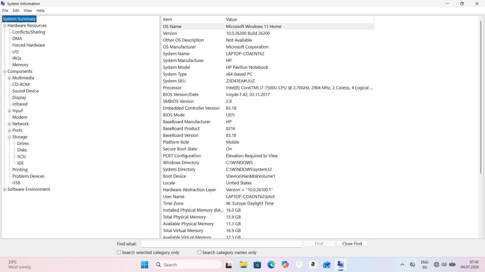Screen dimensions: 485x272
Task: Select IDE under Storage
Action: [20, 163]
